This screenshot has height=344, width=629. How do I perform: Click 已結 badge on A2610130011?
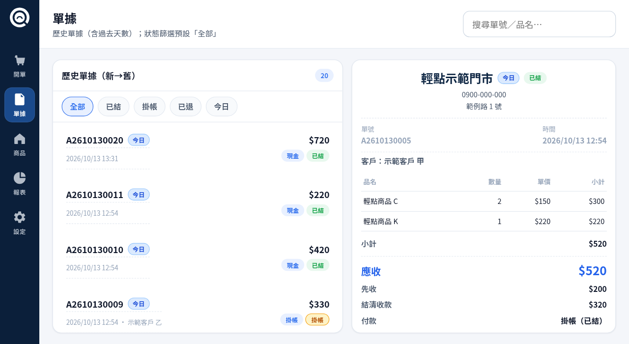(318, 210)
